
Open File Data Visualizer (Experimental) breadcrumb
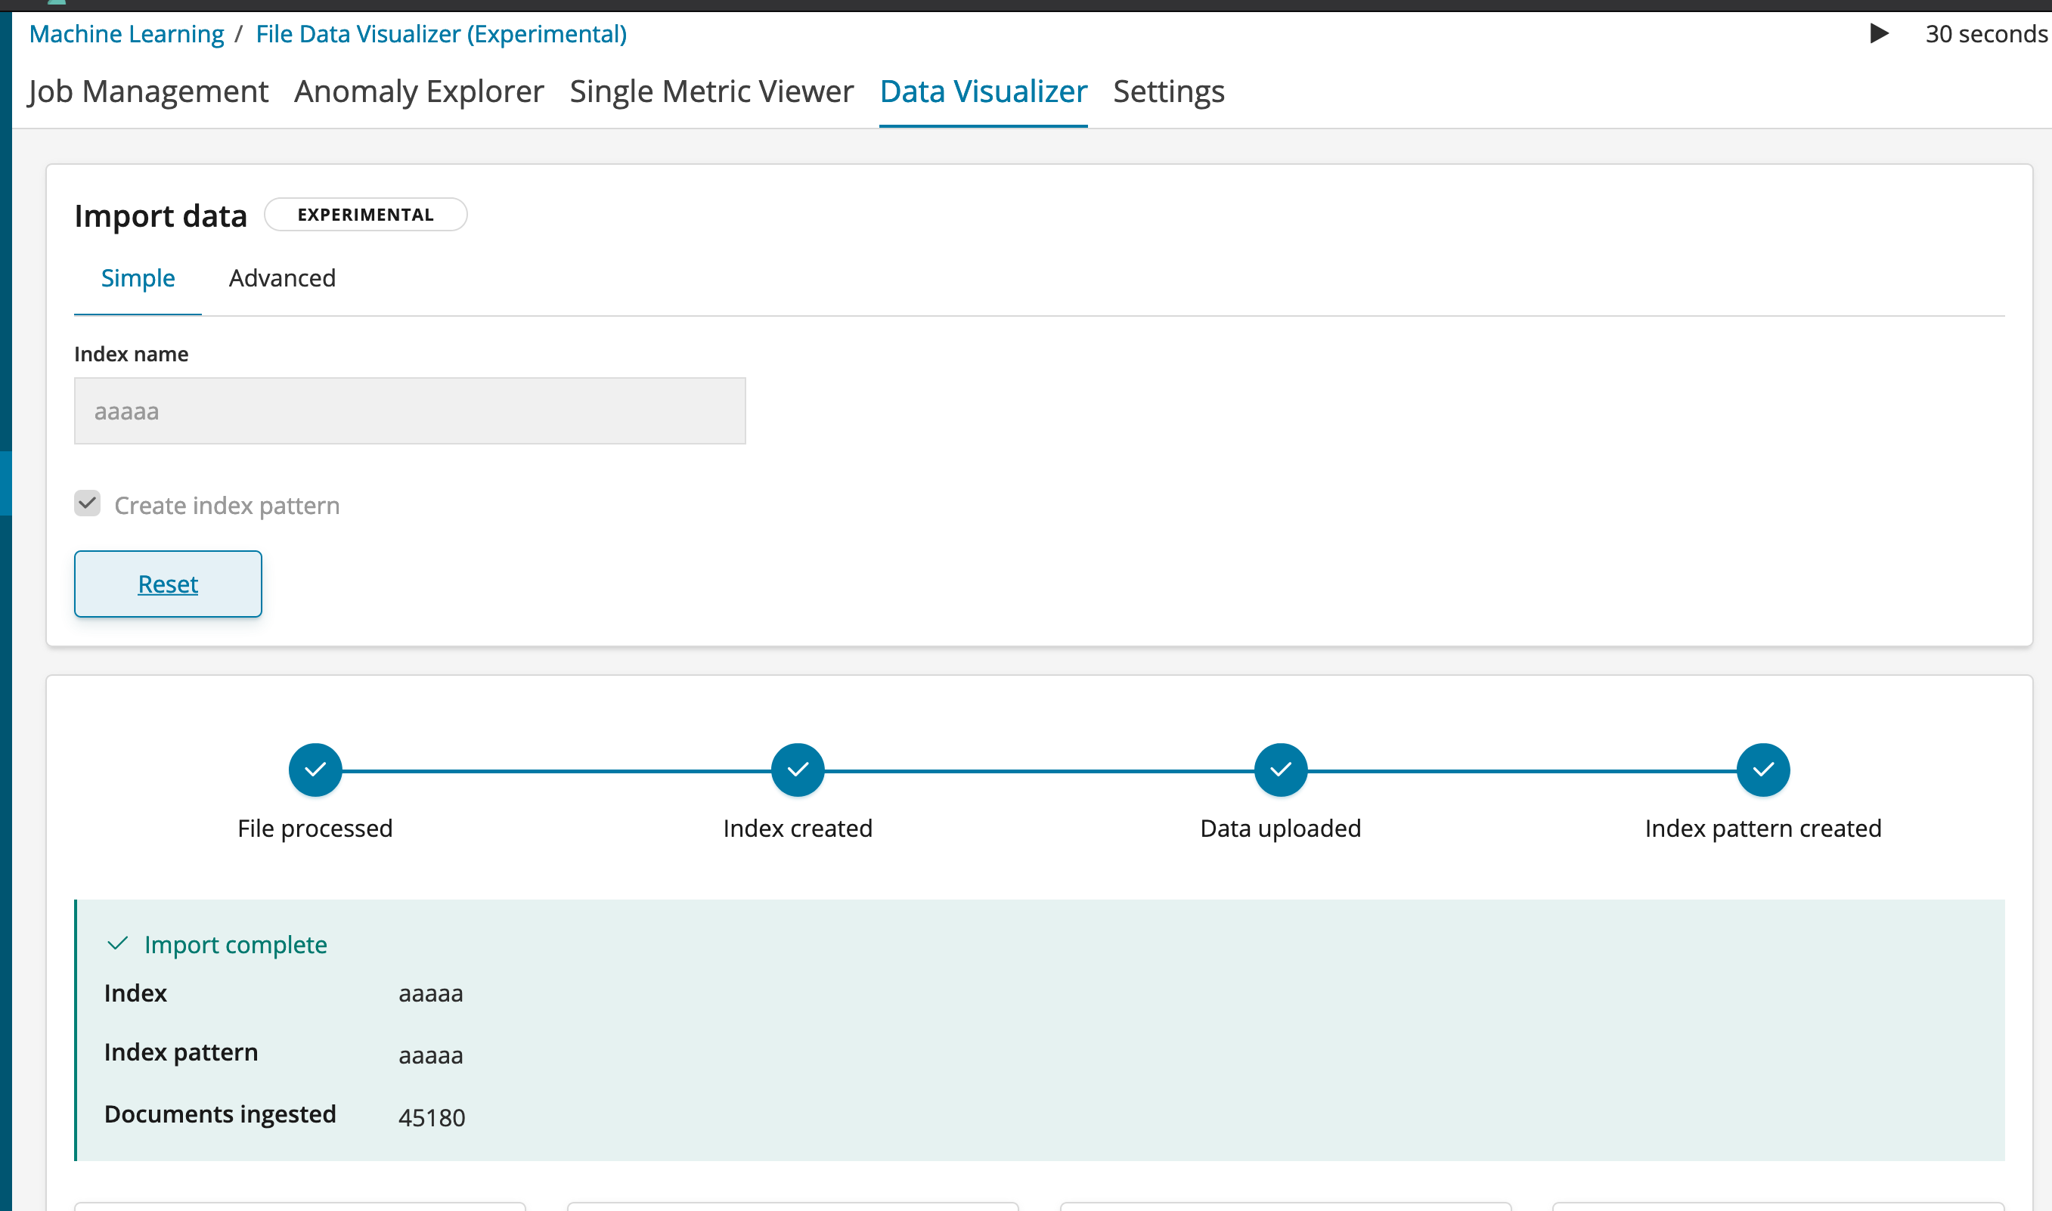tap(441, 34)
